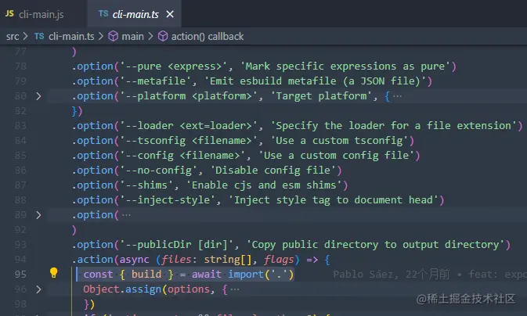Click the '--config <filename>' string
Image resolution: width=527 pixels, height=316 pixels.
[x=185, y=156]
